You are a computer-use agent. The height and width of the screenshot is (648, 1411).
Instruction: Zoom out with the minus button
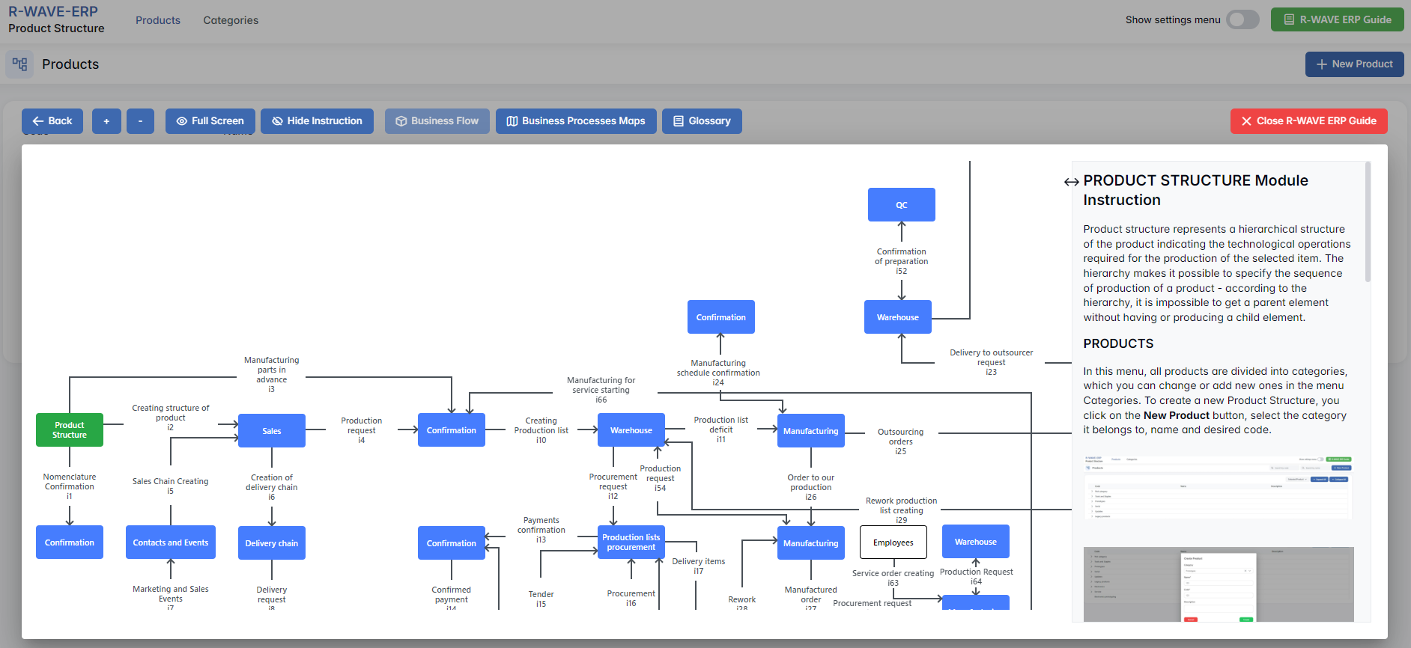coord(140,121)
